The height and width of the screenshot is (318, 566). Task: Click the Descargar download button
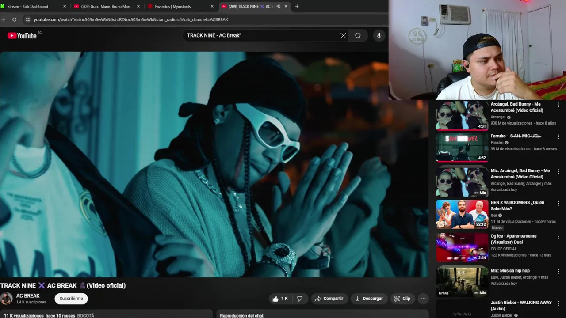(x=369, y=299)
